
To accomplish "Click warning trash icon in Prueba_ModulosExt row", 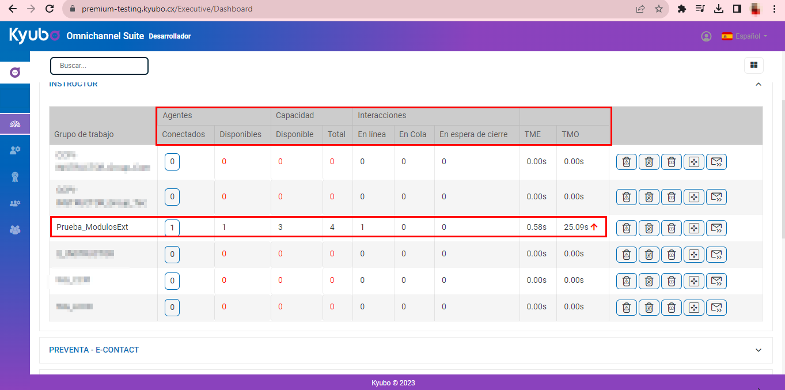I will [x=627, y=228].
